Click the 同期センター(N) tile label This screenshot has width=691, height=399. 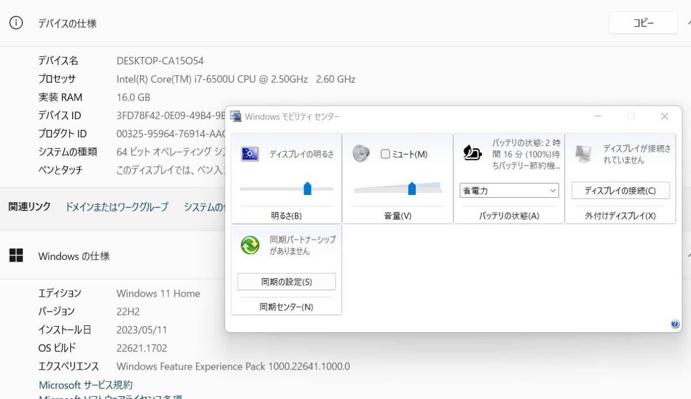[286, 307]
